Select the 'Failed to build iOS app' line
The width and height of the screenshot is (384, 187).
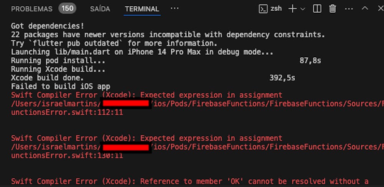tap(61, 87)
